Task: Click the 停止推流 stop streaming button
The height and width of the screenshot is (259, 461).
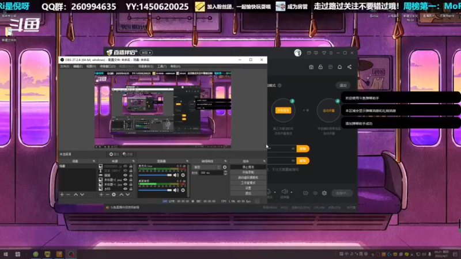Action: pos(248,167)
